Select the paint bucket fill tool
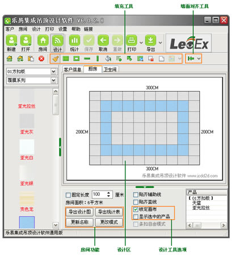Screen dimensions: 232x256 [108, 59]
